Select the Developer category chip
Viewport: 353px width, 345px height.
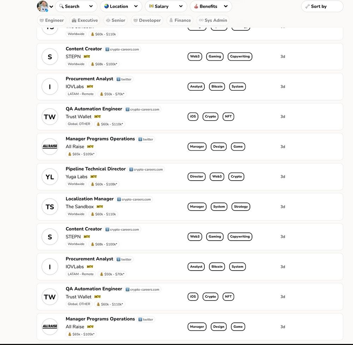pyautogui.click(x=147, y=20)
